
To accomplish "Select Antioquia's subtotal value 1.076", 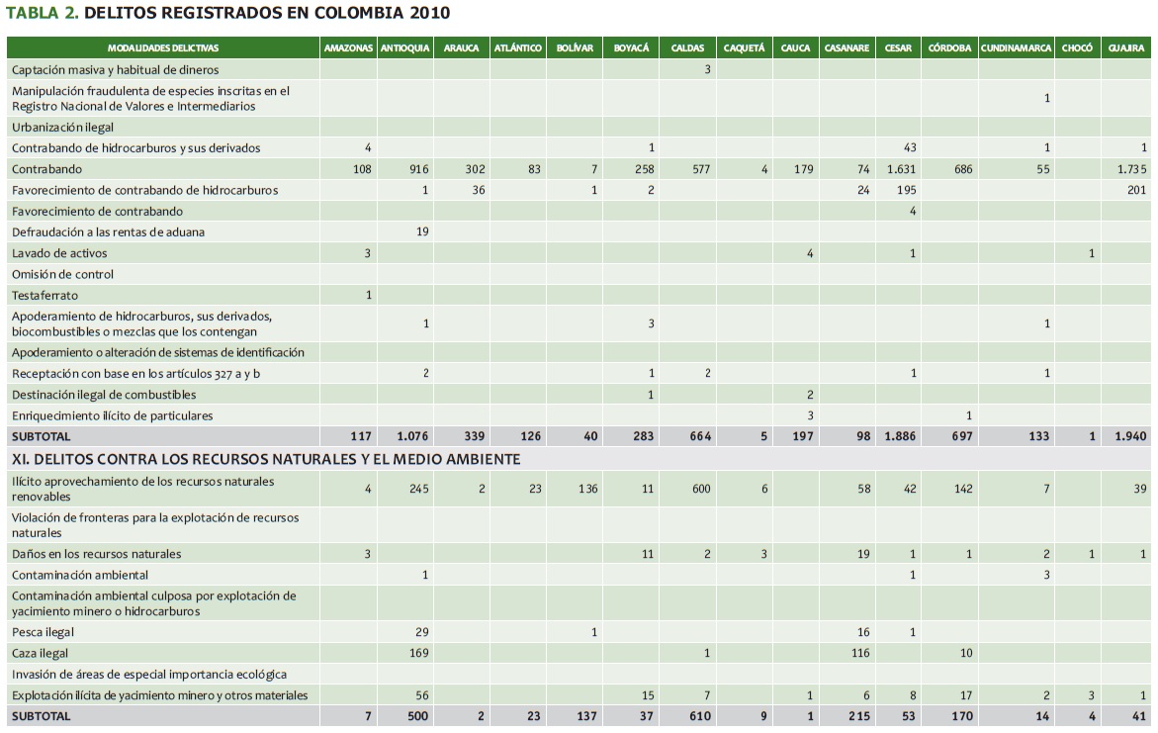I will point(411,436).
